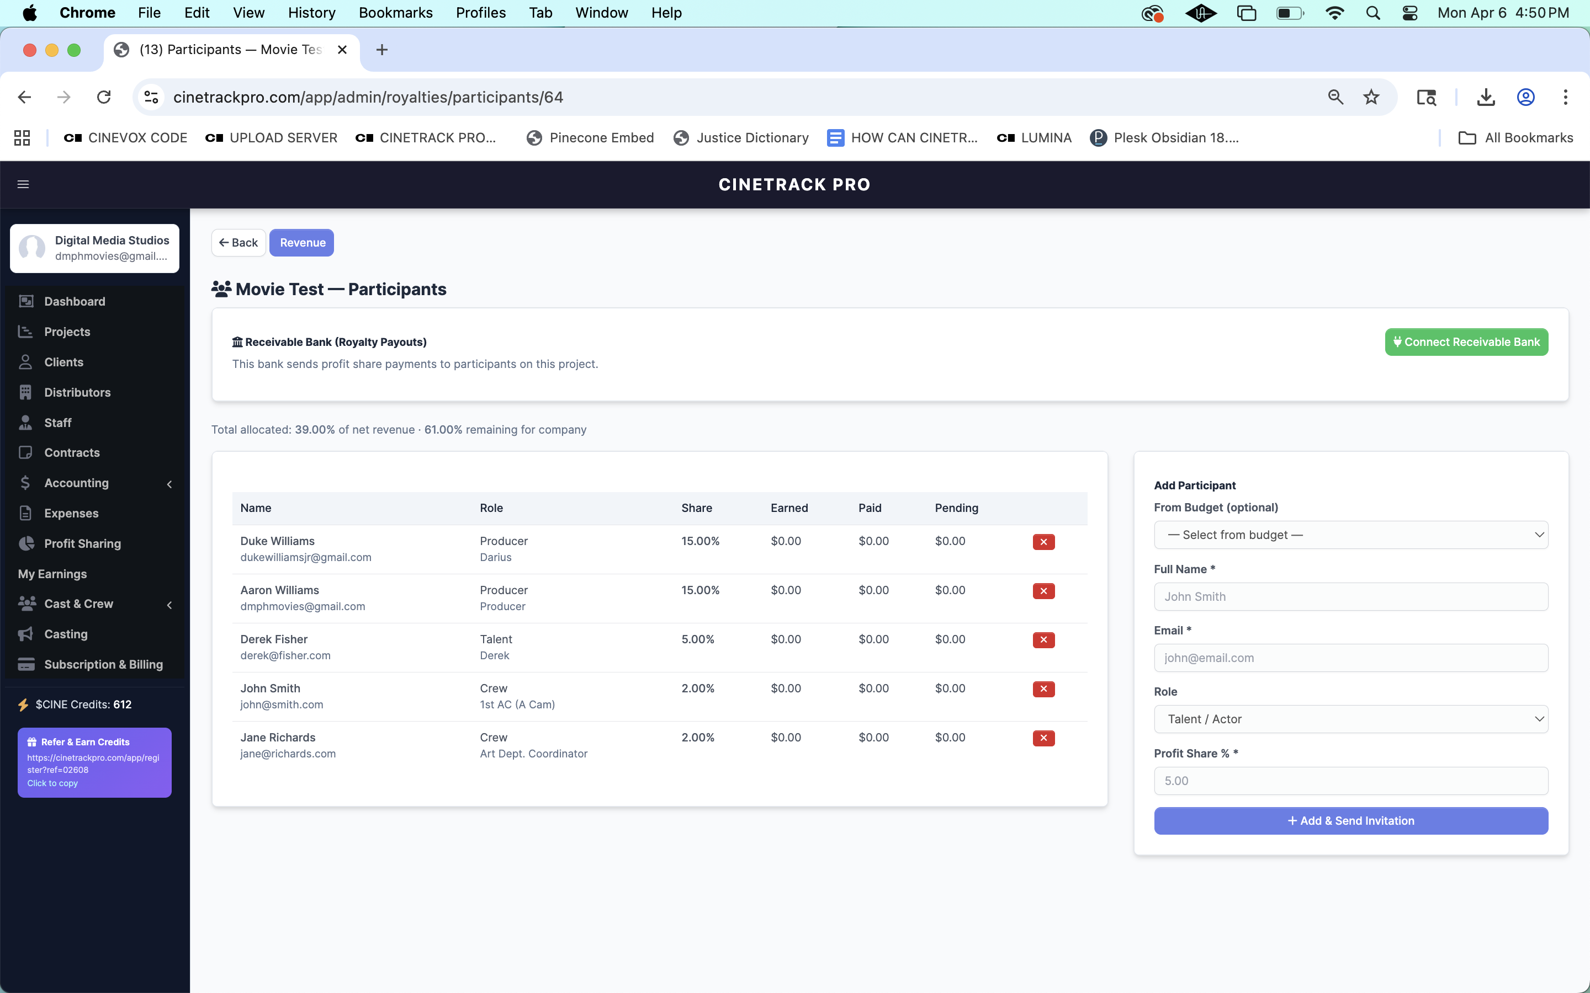This screenshot has height=993, width=1590.
Task: Open Subscription & Billing in sidebar
Action: 103,664
